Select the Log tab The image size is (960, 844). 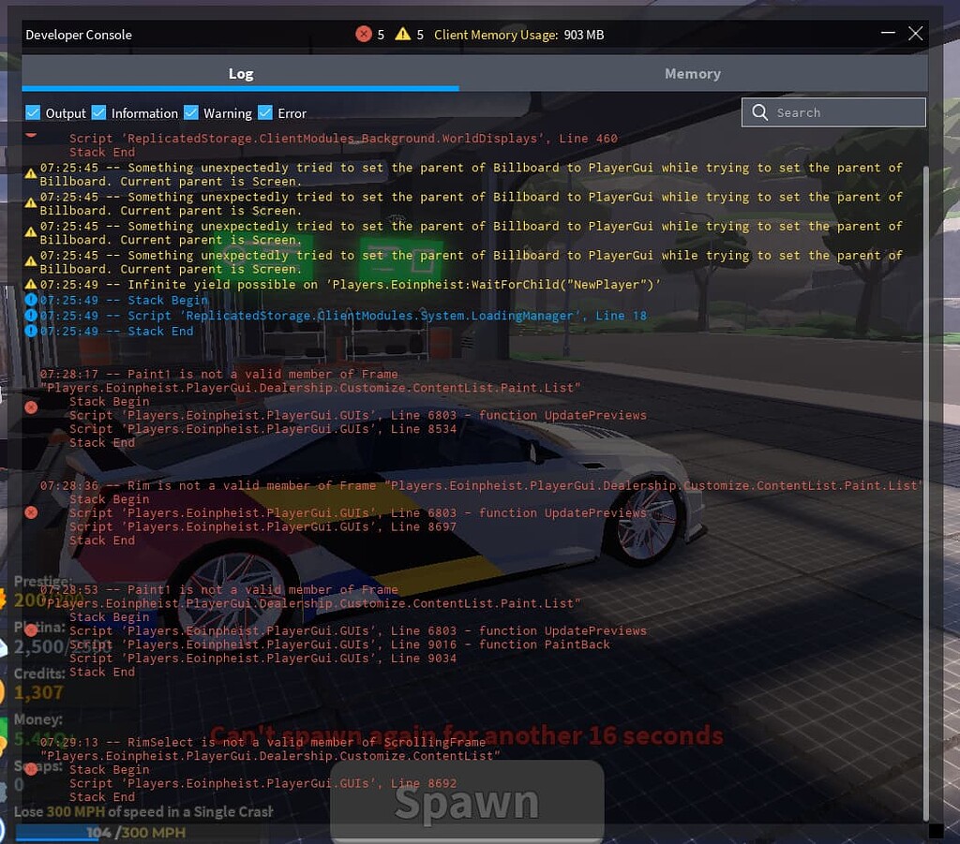pos(241,73)
